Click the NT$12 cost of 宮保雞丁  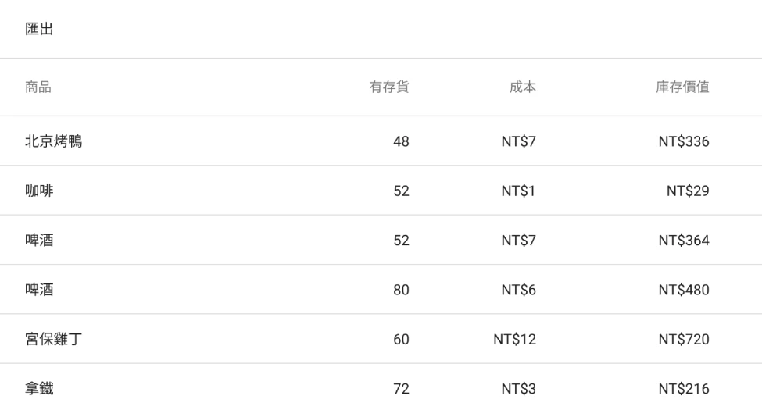pos(514,339)
